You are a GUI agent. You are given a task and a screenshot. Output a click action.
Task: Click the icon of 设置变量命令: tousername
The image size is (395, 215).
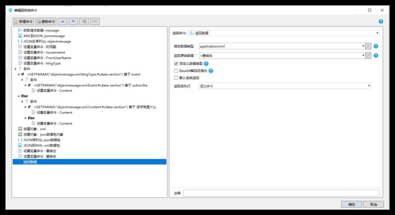(x=20, y=52)
